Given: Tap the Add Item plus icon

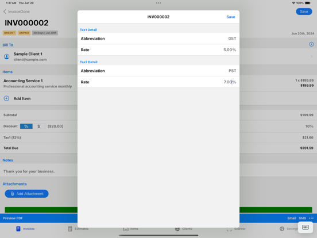Looking at the screenshot, I should point(6,98).
